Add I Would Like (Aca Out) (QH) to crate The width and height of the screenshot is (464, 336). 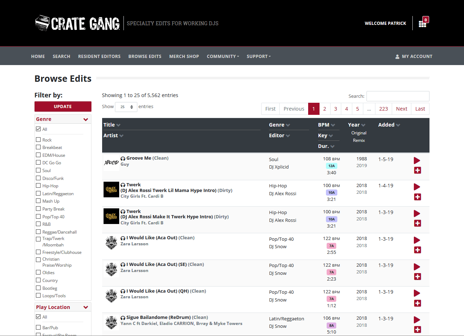pos(418,303)
